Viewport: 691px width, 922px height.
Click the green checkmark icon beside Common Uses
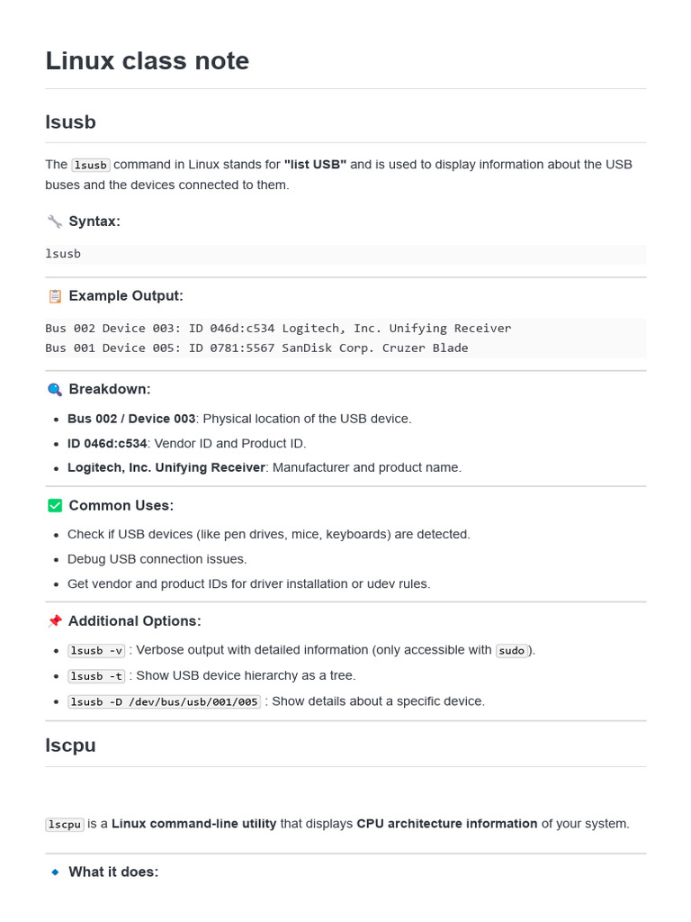(55, 506)
